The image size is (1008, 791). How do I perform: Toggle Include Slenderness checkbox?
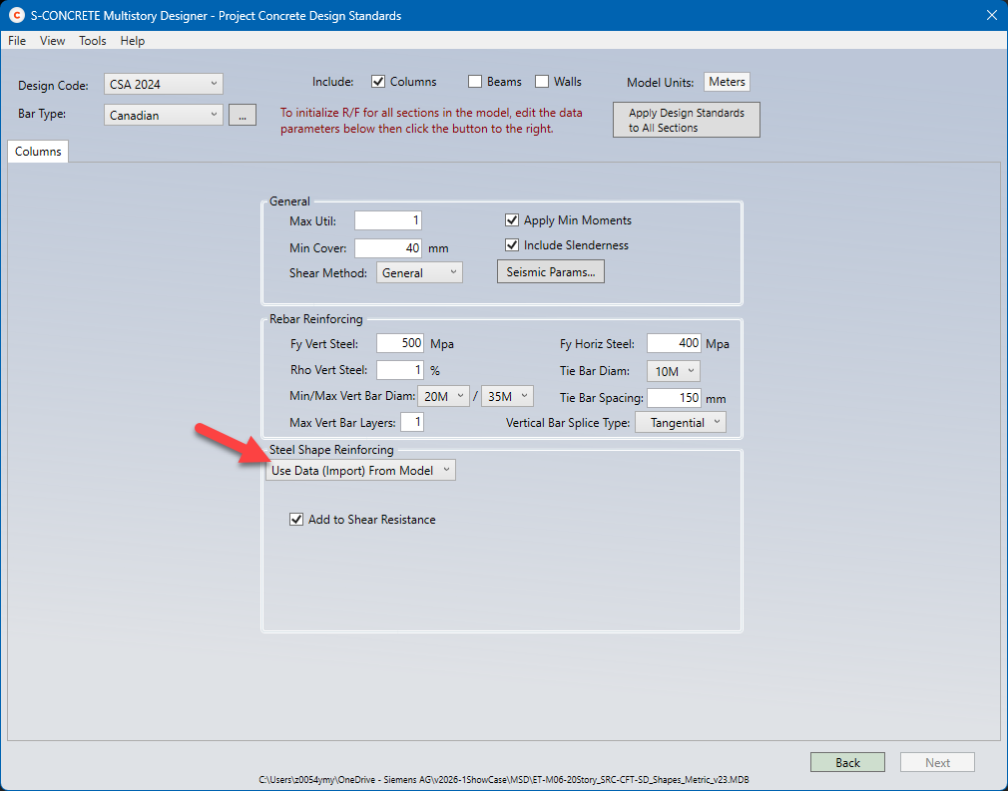click(x=512, y=245)
